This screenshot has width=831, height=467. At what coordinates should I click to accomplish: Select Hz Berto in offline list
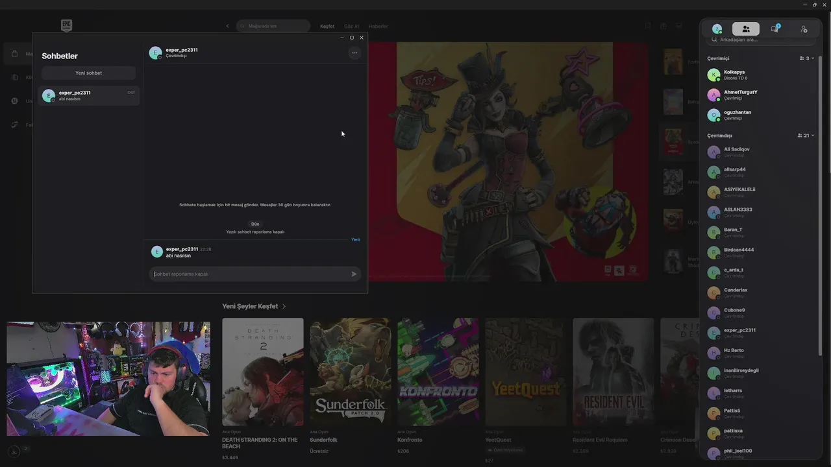(761, 353)
